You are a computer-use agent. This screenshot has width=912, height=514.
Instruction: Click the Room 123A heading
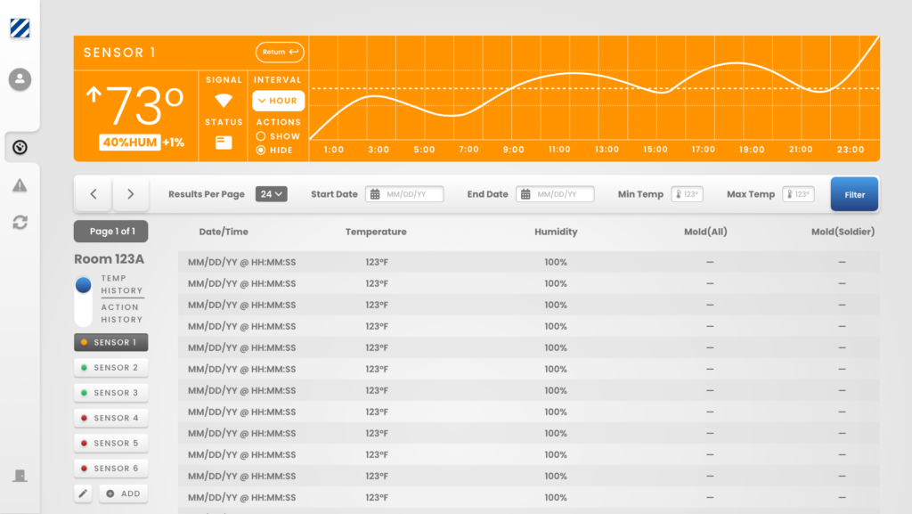click(109, 258)
